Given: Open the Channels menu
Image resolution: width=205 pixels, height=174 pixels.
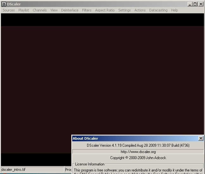Looking at the screenshot, I should pyautogui.click(x=40, y=10).
